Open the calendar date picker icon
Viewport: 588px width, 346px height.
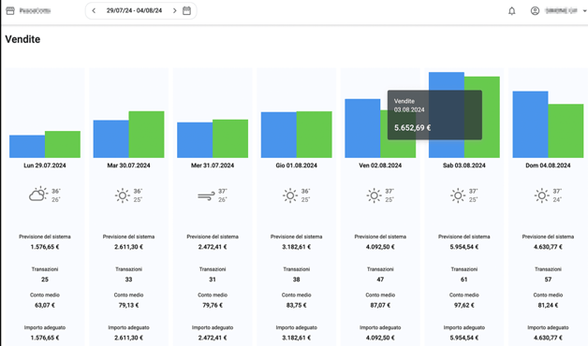tap(186, 11)
